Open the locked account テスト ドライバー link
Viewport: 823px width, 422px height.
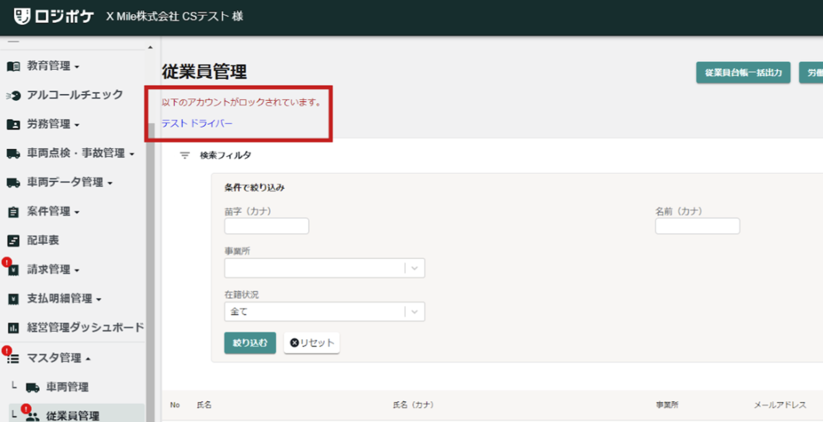pyautogui.click(x=197, y=123)
